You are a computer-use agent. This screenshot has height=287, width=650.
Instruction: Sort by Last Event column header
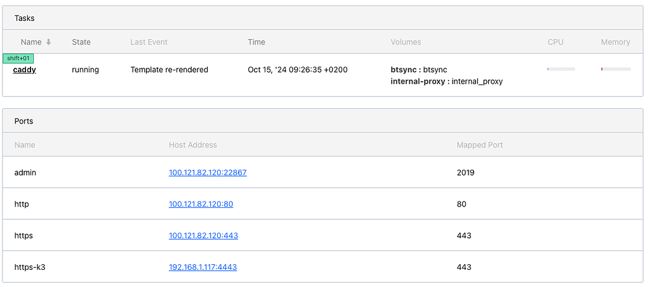(x=149, y=42)
